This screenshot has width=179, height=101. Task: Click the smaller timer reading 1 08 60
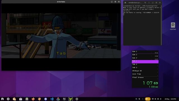[154, 87]
